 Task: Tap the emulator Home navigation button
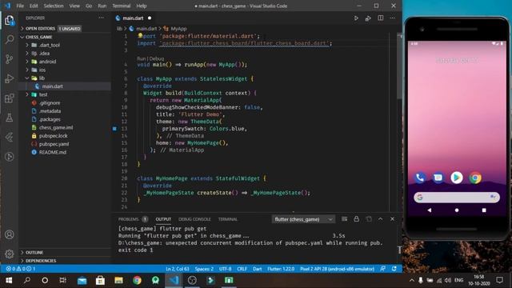(457, 210)
